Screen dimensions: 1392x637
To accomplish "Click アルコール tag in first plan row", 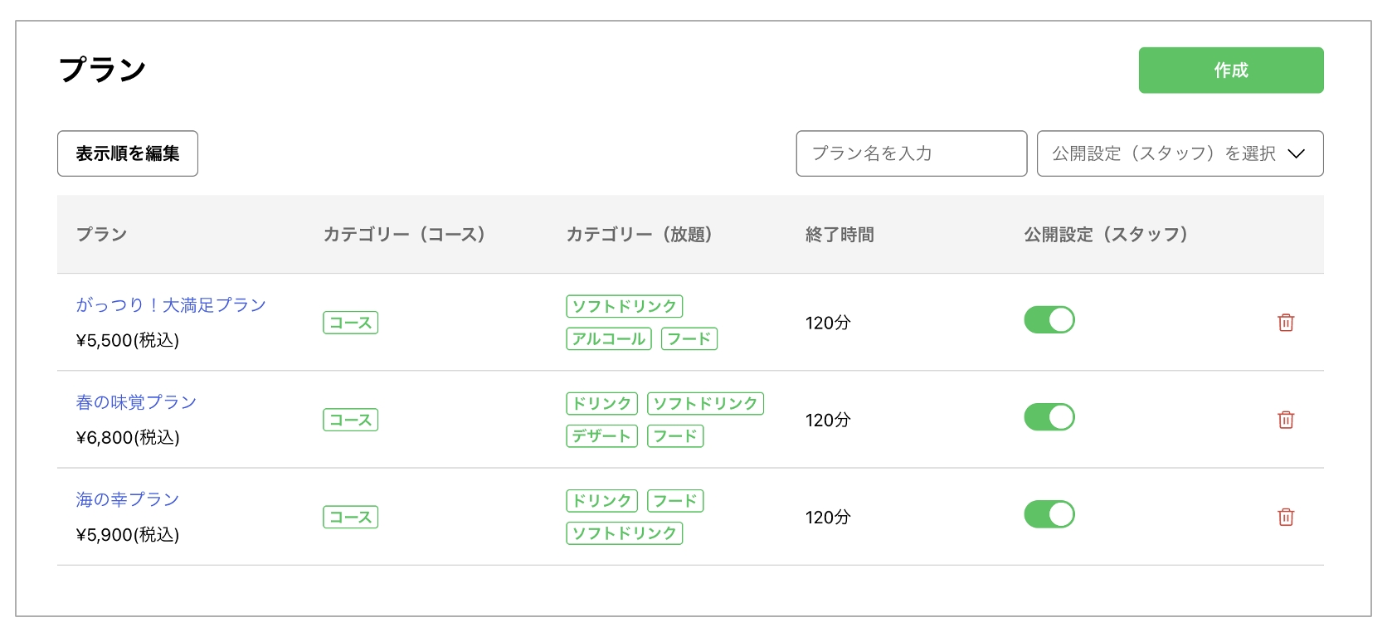I will point(609,339).
